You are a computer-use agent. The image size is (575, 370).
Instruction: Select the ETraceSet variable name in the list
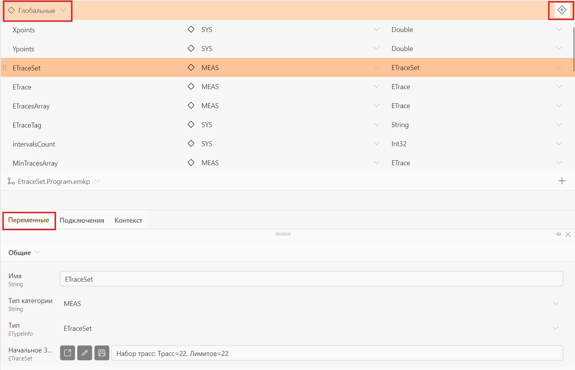(27, 68)
